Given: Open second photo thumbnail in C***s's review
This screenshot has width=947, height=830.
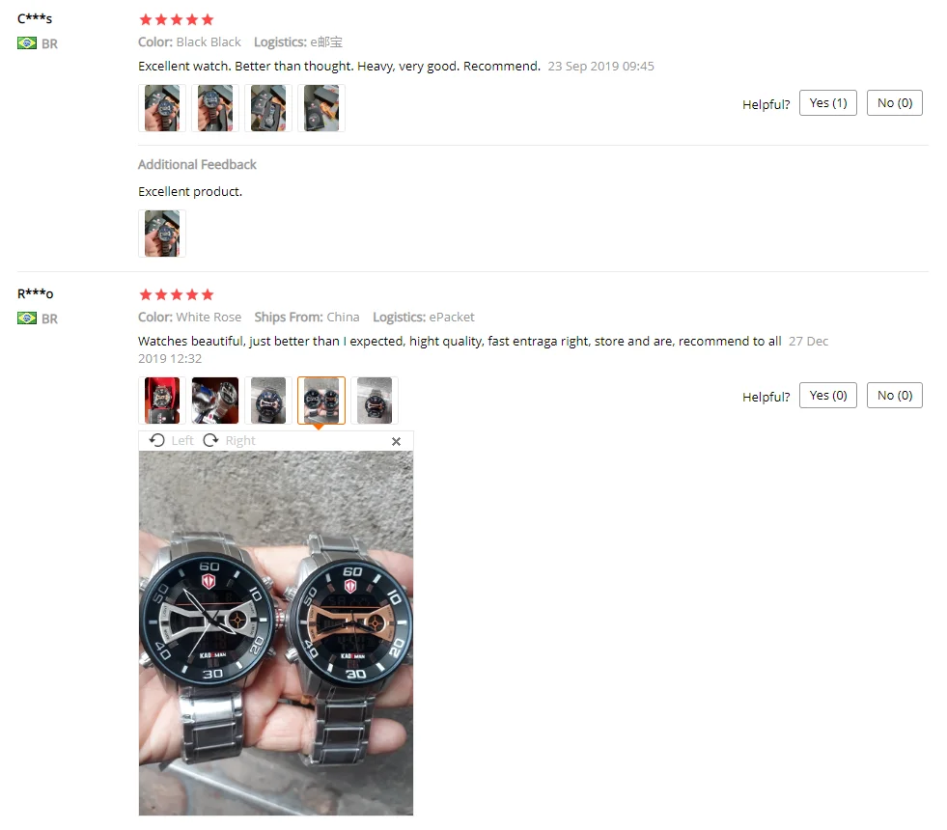Looking at the screenshot, I should coord(215,108).
